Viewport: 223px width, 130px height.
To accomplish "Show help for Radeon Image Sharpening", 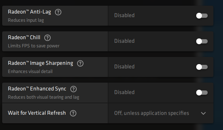I will pos(80,63).
